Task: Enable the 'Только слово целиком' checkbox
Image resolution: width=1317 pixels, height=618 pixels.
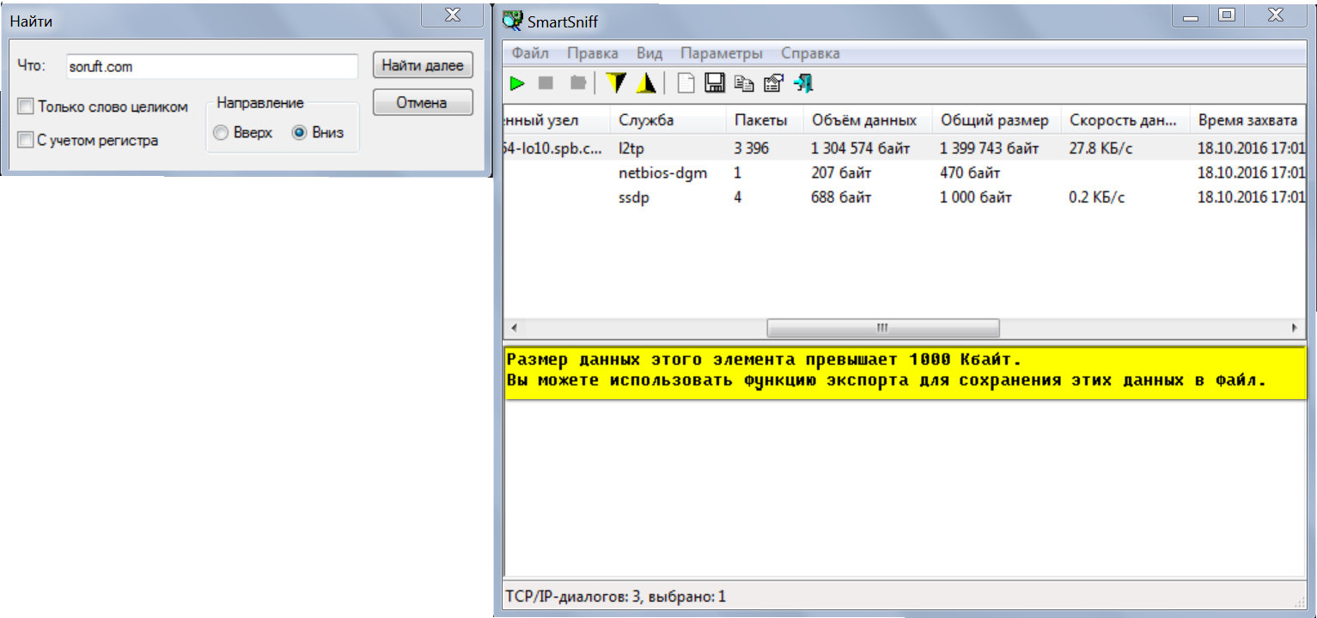Action: (x=26, y=106)
